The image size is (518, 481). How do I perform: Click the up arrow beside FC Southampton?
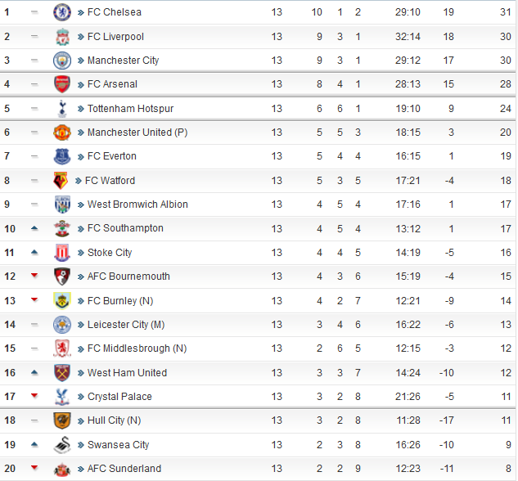pos(34,228)
